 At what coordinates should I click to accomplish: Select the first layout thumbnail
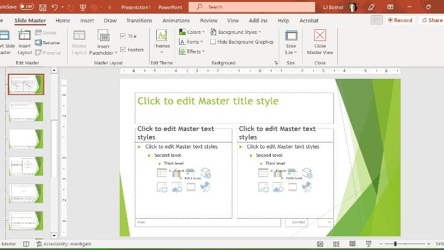(26, 85)
